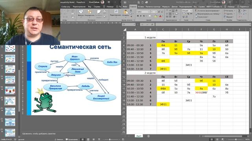Switch to Разметка страницы tab in Excel
This screenshot has width=252, height=141.
click(x=153, y=7)
